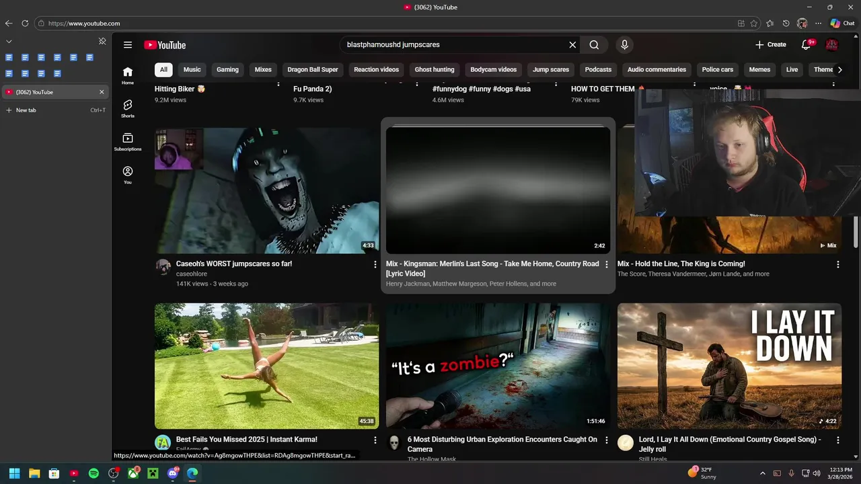Select the Gaming filter chip
Viewport: 861px width, 484px height.
pyautogui.click(x=227, y=69)
